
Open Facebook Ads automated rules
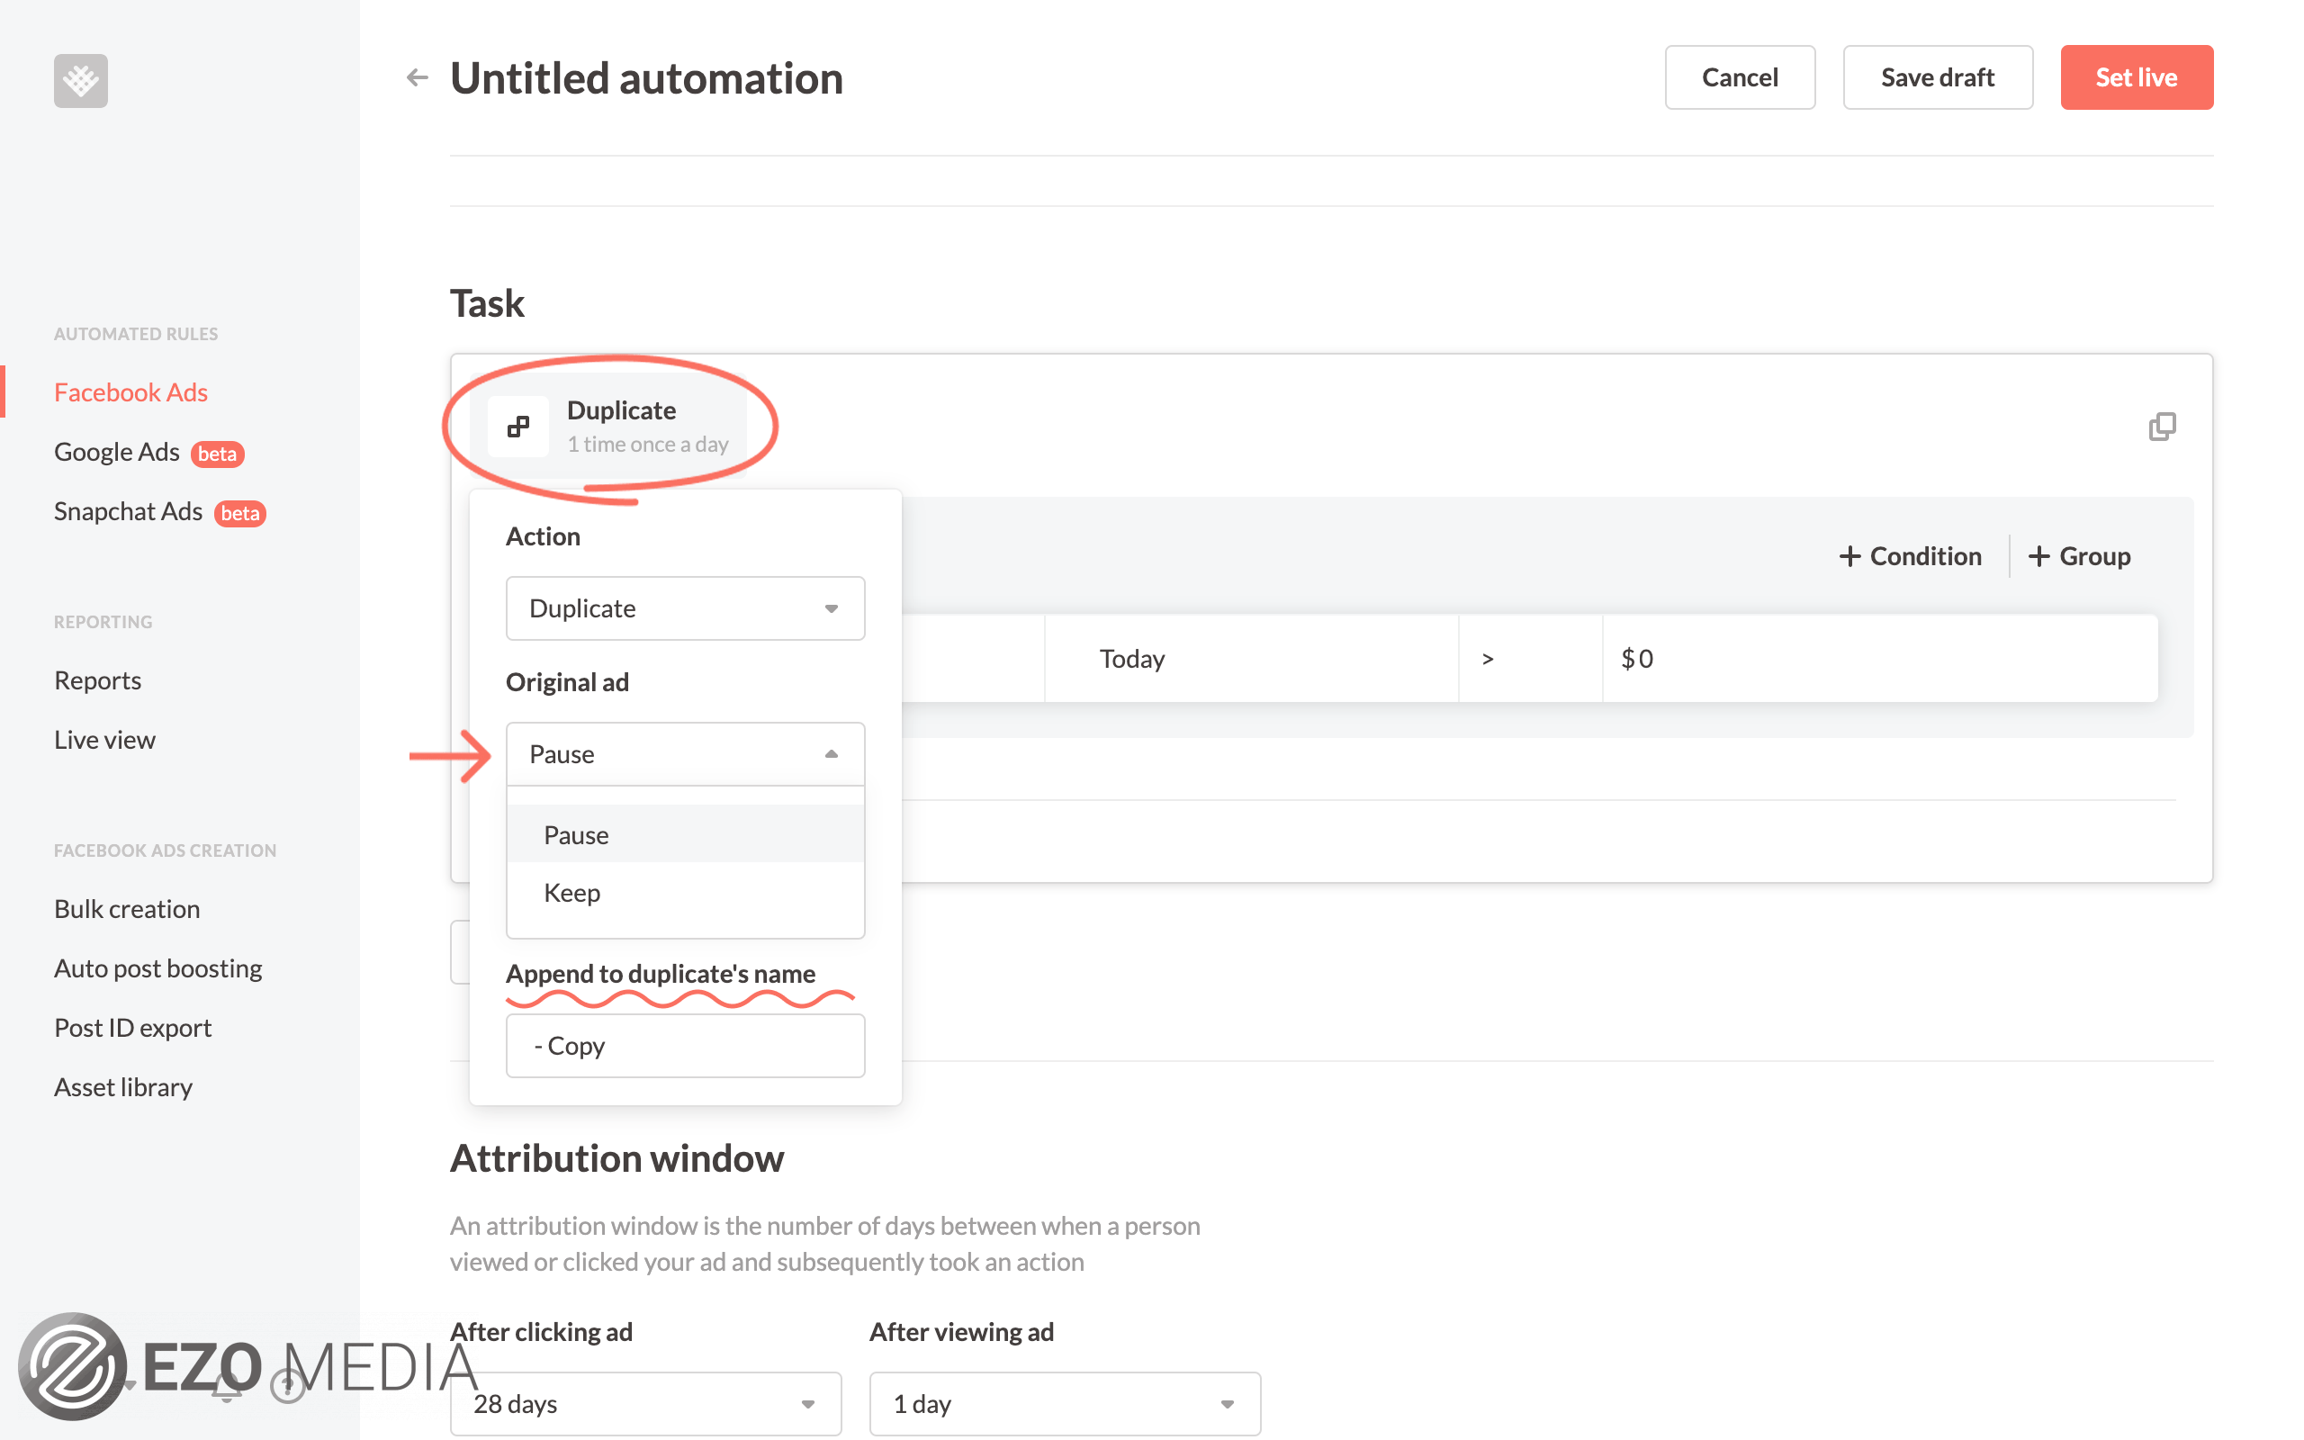(130, 391)
